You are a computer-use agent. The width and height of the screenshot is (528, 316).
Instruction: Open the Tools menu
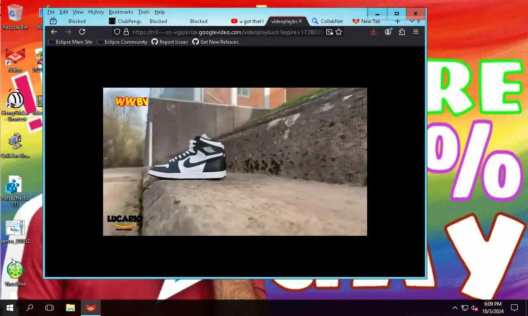click(x=144, y=12)
